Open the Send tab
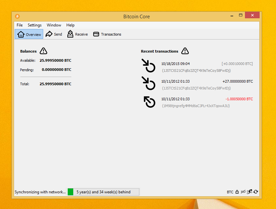The image size is (276, 209). pyautogui.click(x=54, y=34)
